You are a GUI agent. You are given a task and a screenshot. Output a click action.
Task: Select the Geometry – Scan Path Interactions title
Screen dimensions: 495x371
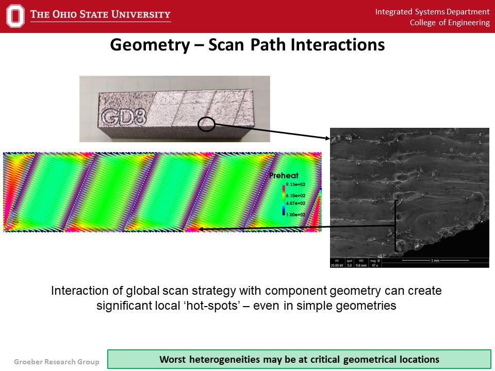247,45
